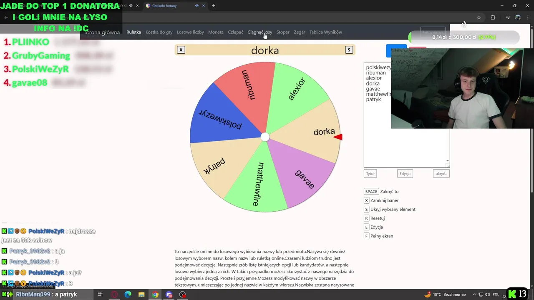Hide the selected element with the S icon

[x=349, y=50]
